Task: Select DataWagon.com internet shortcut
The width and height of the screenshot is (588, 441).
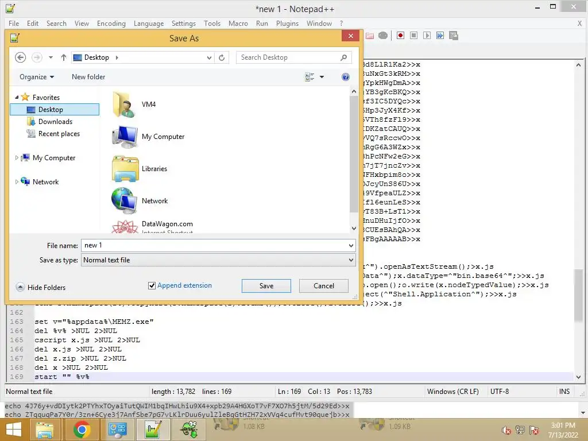Action: click(x=153, y=226)
